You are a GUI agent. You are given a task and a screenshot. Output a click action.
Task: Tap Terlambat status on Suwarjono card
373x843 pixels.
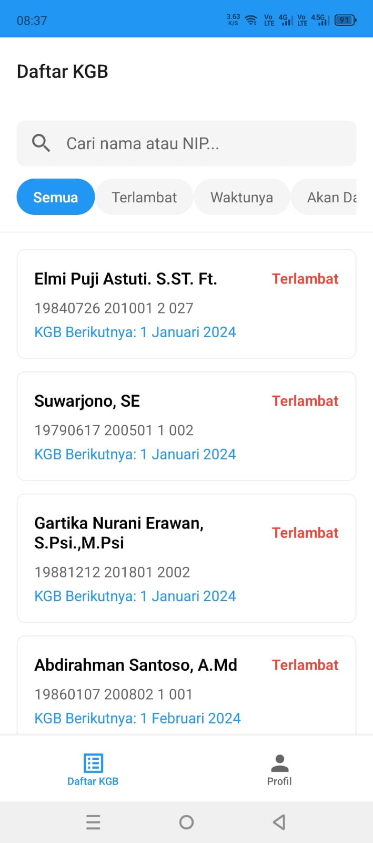click(x=305, y=401)
